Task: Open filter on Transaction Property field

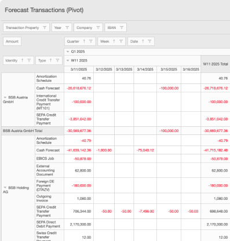Action: 45,28
